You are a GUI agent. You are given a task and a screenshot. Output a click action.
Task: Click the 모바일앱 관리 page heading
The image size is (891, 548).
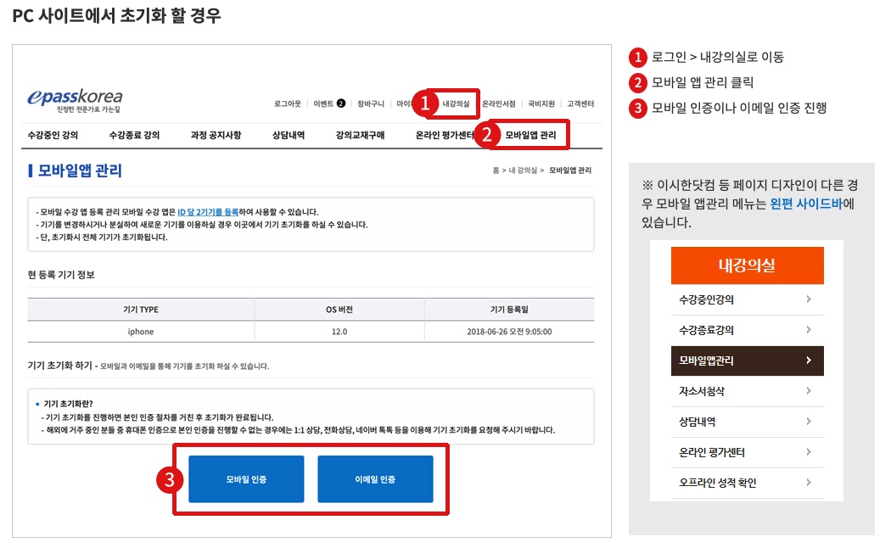point(80,171)
